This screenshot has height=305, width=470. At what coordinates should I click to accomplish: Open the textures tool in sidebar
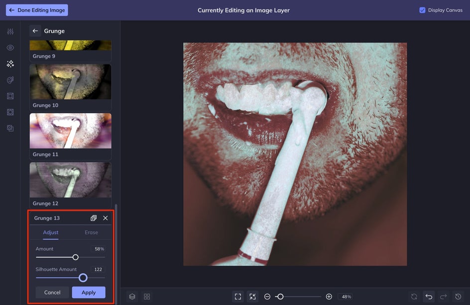(10, 128)
